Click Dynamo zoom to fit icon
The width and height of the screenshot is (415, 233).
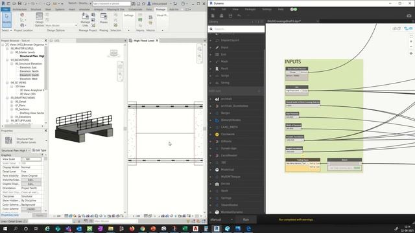[411, 36]
